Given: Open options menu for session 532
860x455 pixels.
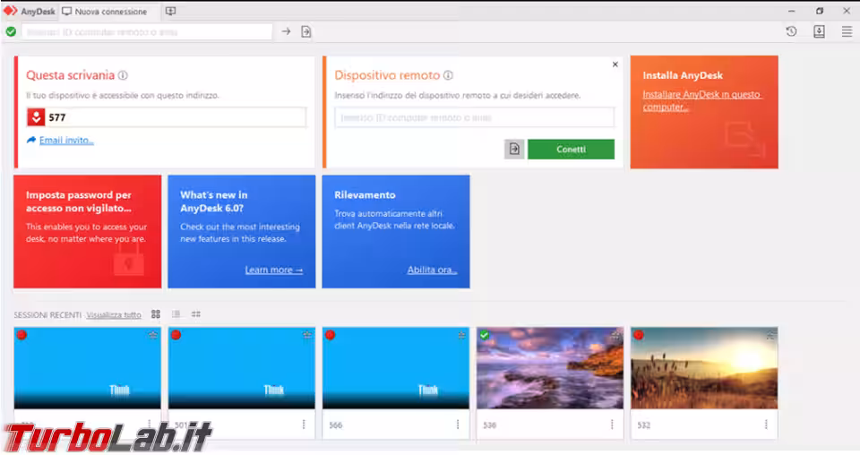Looking at the screenshot, I should pos(766,425).
